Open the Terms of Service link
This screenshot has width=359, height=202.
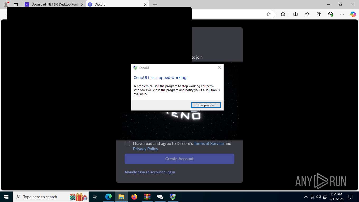(x=209, y=143)
